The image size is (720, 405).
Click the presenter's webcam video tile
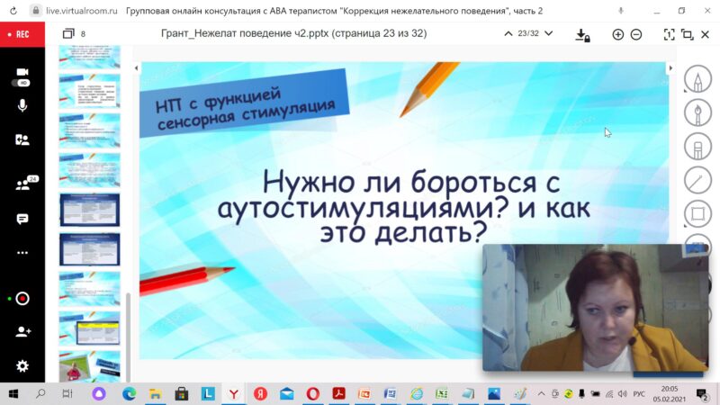(x=596, y=308)
